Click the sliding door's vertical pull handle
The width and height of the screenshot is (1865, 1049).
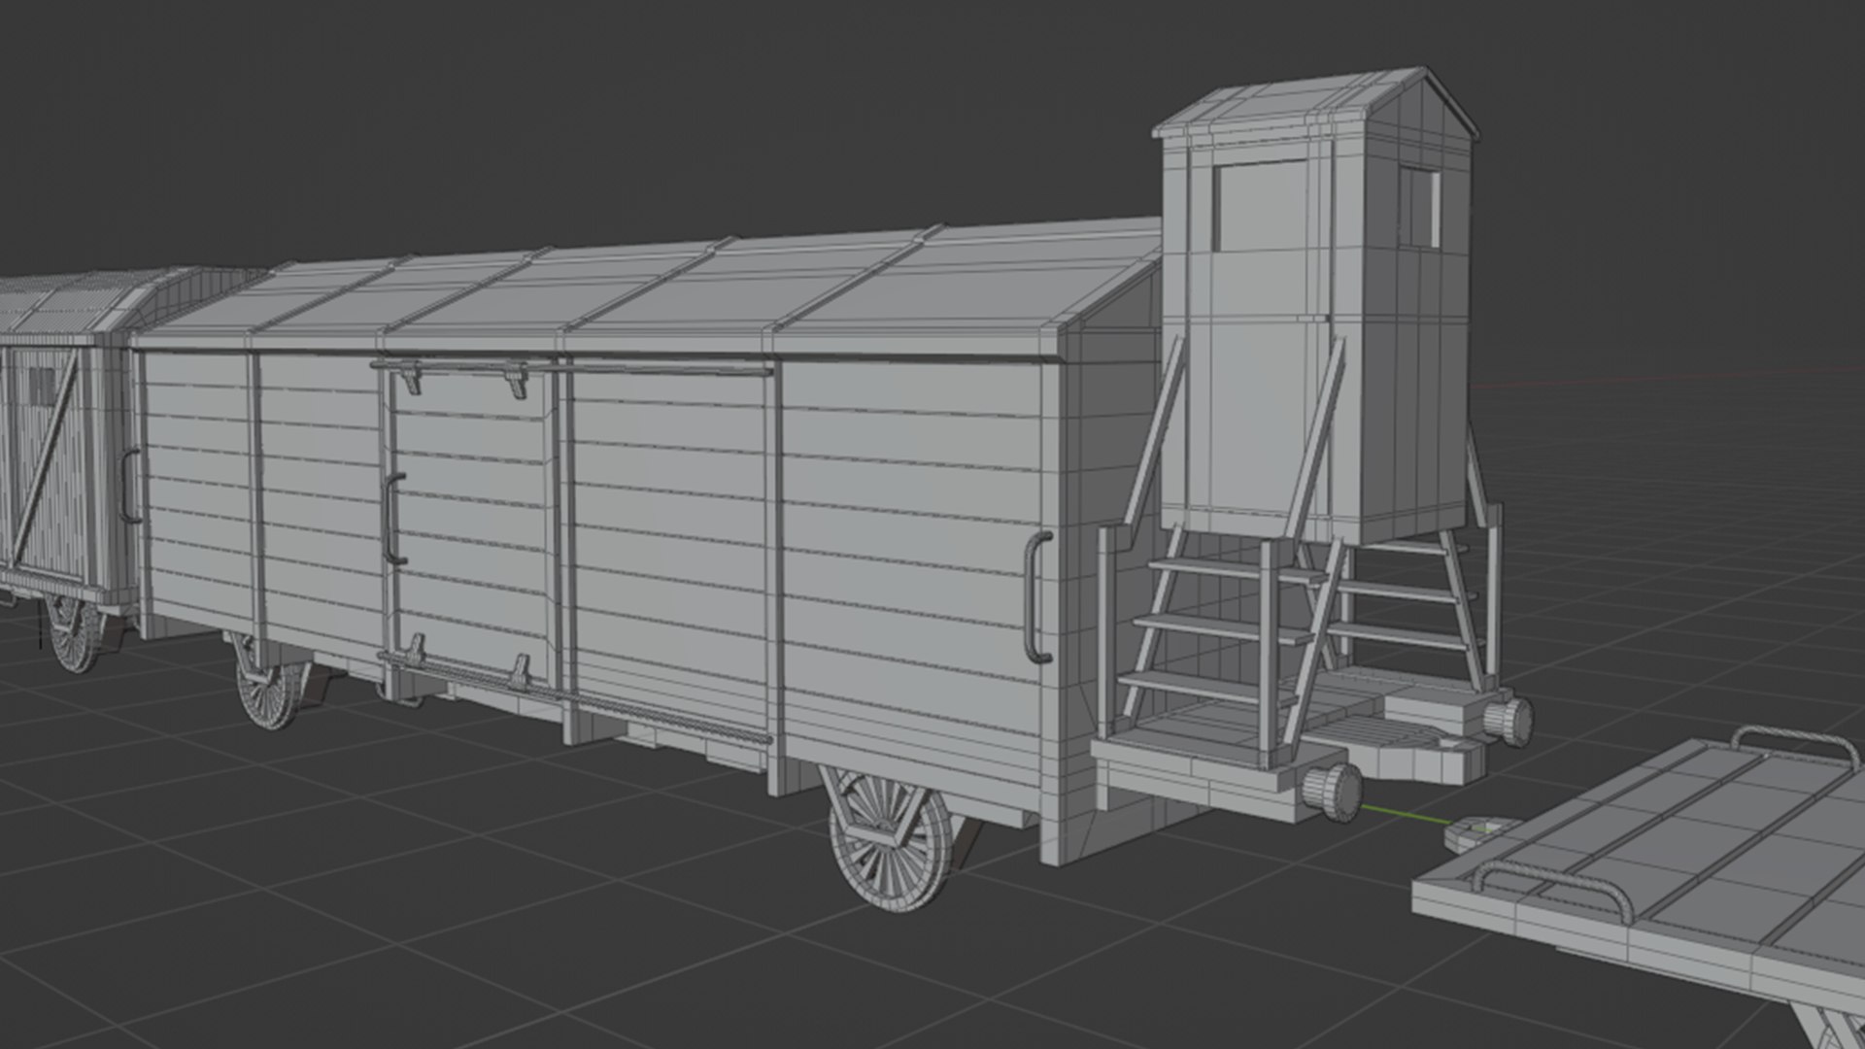391,519
